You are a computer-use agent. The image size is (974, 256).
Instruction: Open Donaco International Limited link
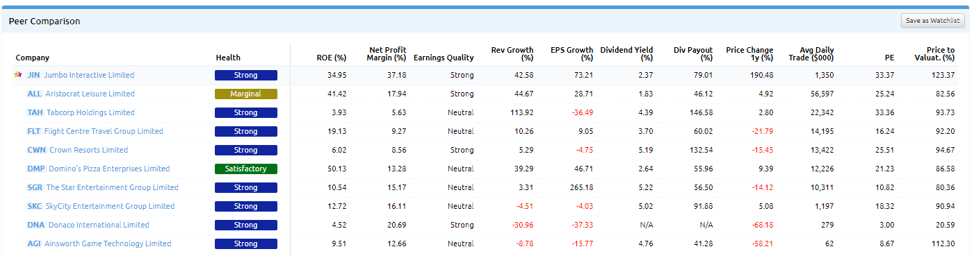click(x=99, y=225)
